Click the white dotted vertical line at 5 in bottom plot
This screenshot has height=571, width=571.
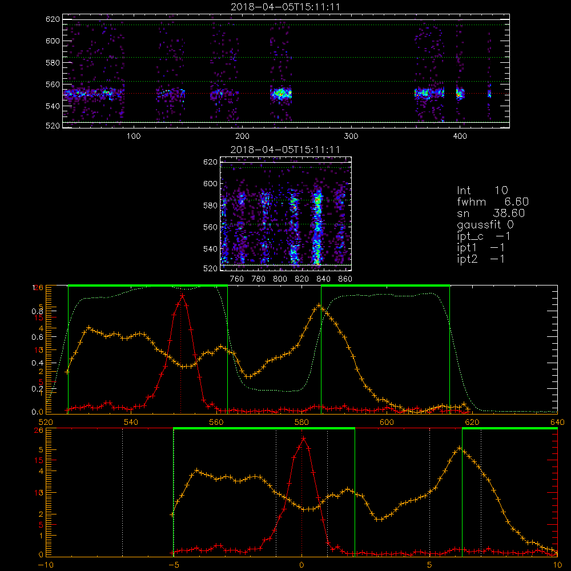click(x=430, y=493)
